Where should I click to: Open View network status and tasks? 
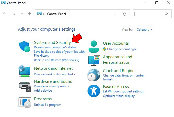click(x=55, y=74)
